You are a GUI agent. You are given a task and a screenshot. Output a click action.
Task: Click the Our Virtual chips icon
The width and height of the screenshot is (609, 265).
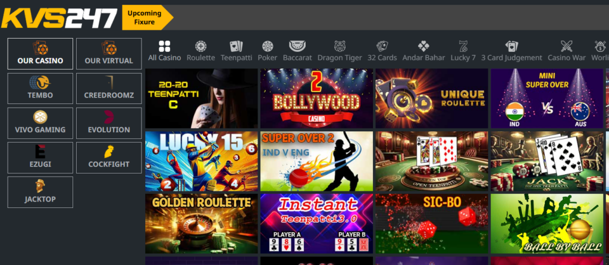coord(109,48)
